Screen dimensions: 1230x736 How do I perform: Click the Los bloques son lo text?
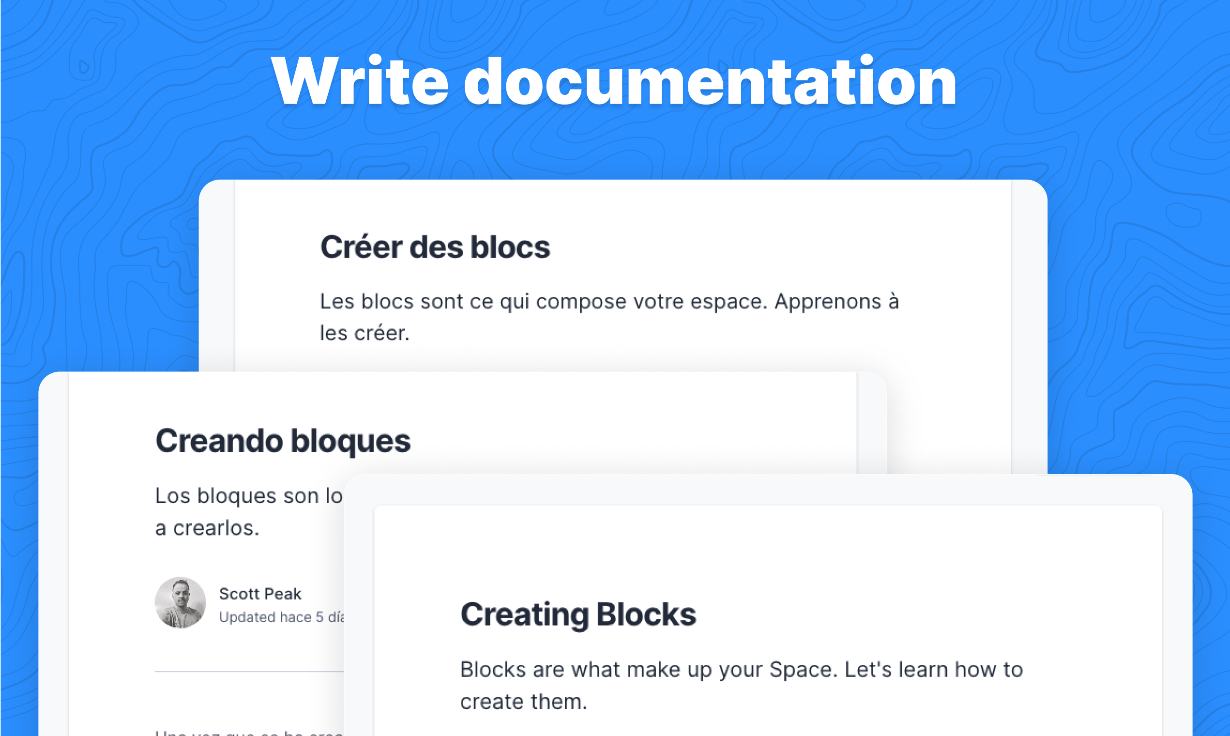pos(248,496)
